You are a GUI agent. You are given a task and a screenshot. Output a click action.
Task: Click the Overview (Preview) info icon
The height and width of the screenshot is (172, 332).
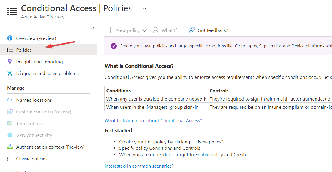pos(10,38)
